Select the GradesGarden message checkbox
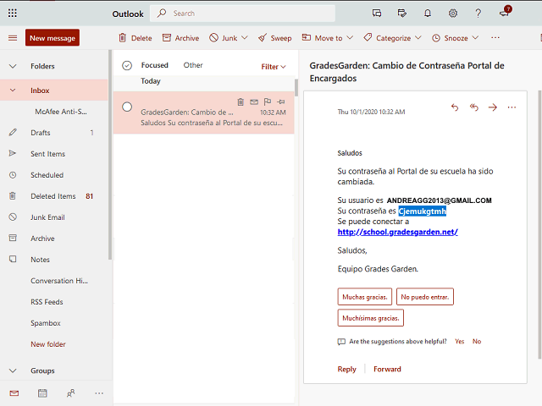Image resolution: width=542 pixels, height=406 pixels. [127, 107]
